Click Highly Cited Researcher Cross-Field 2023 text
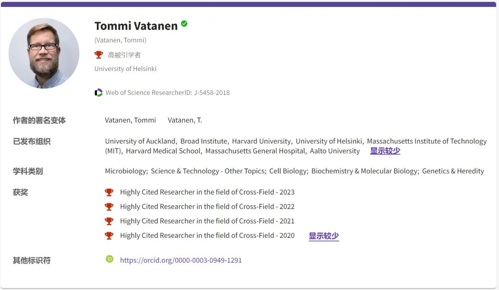 pos(207,192)
